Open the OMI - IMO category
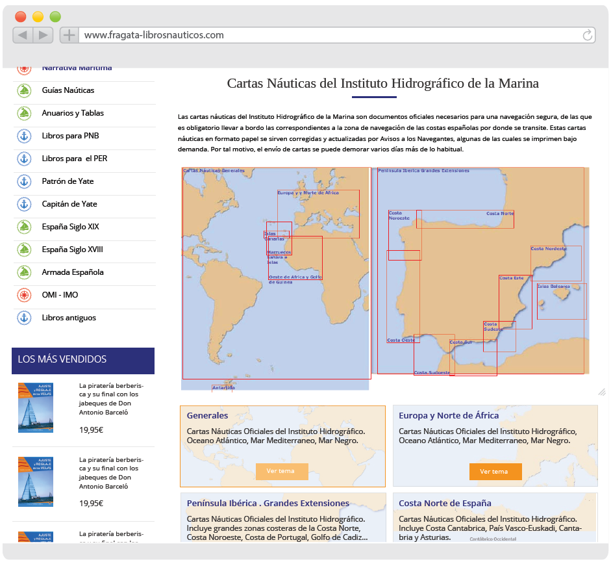 coord(60,295)
